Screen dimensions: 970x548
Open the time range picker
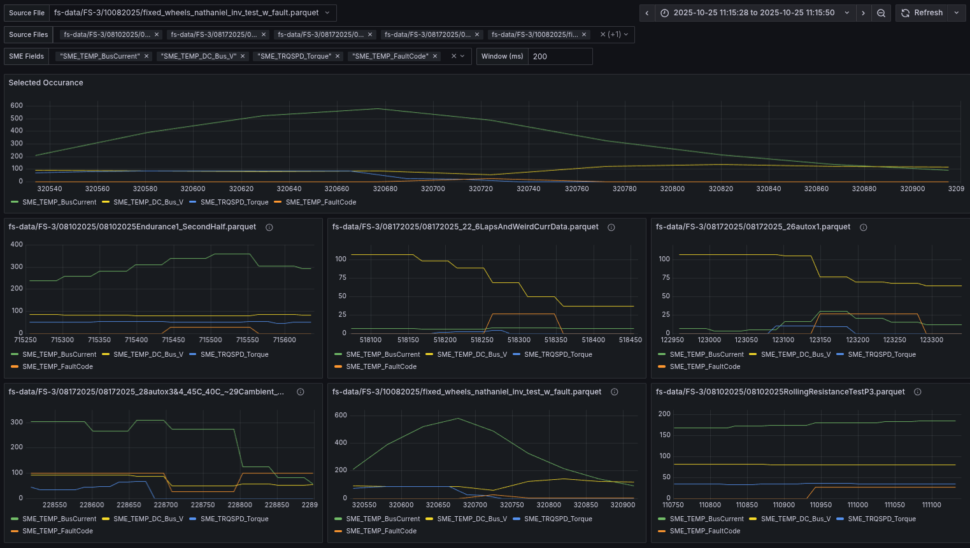tap(754, 13)
